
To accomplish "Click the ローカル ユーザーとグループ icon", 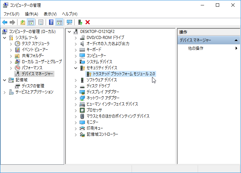I will [17, 62].
